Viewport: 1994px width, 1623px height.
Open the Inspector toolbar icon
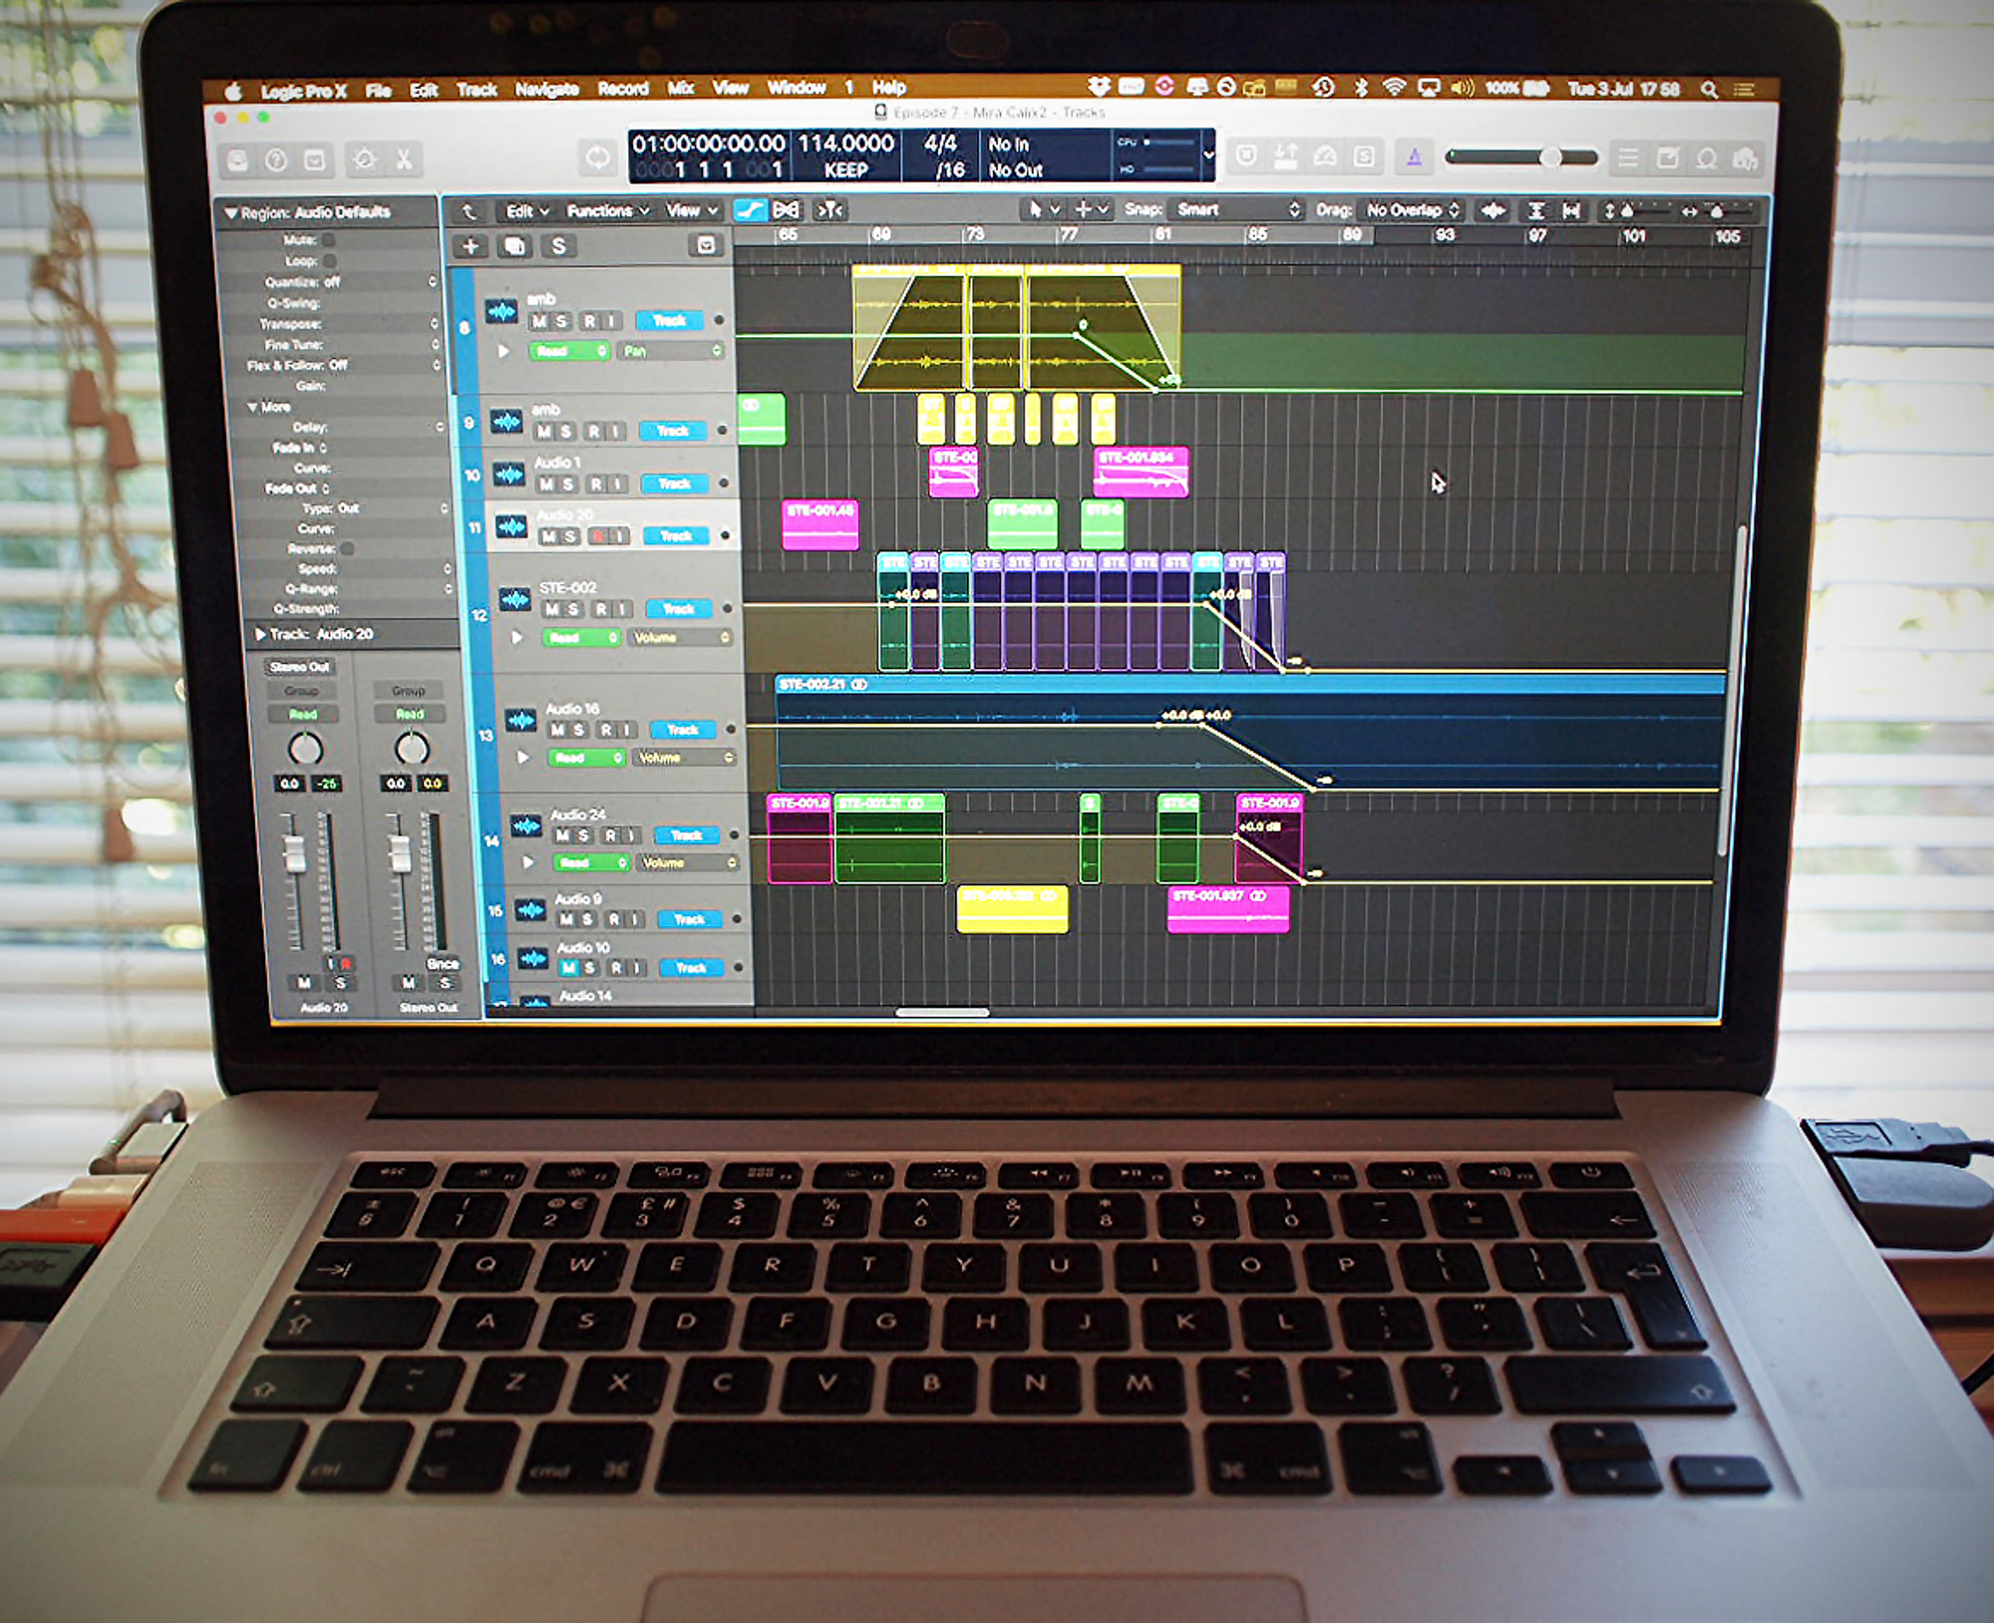point(315,160)
